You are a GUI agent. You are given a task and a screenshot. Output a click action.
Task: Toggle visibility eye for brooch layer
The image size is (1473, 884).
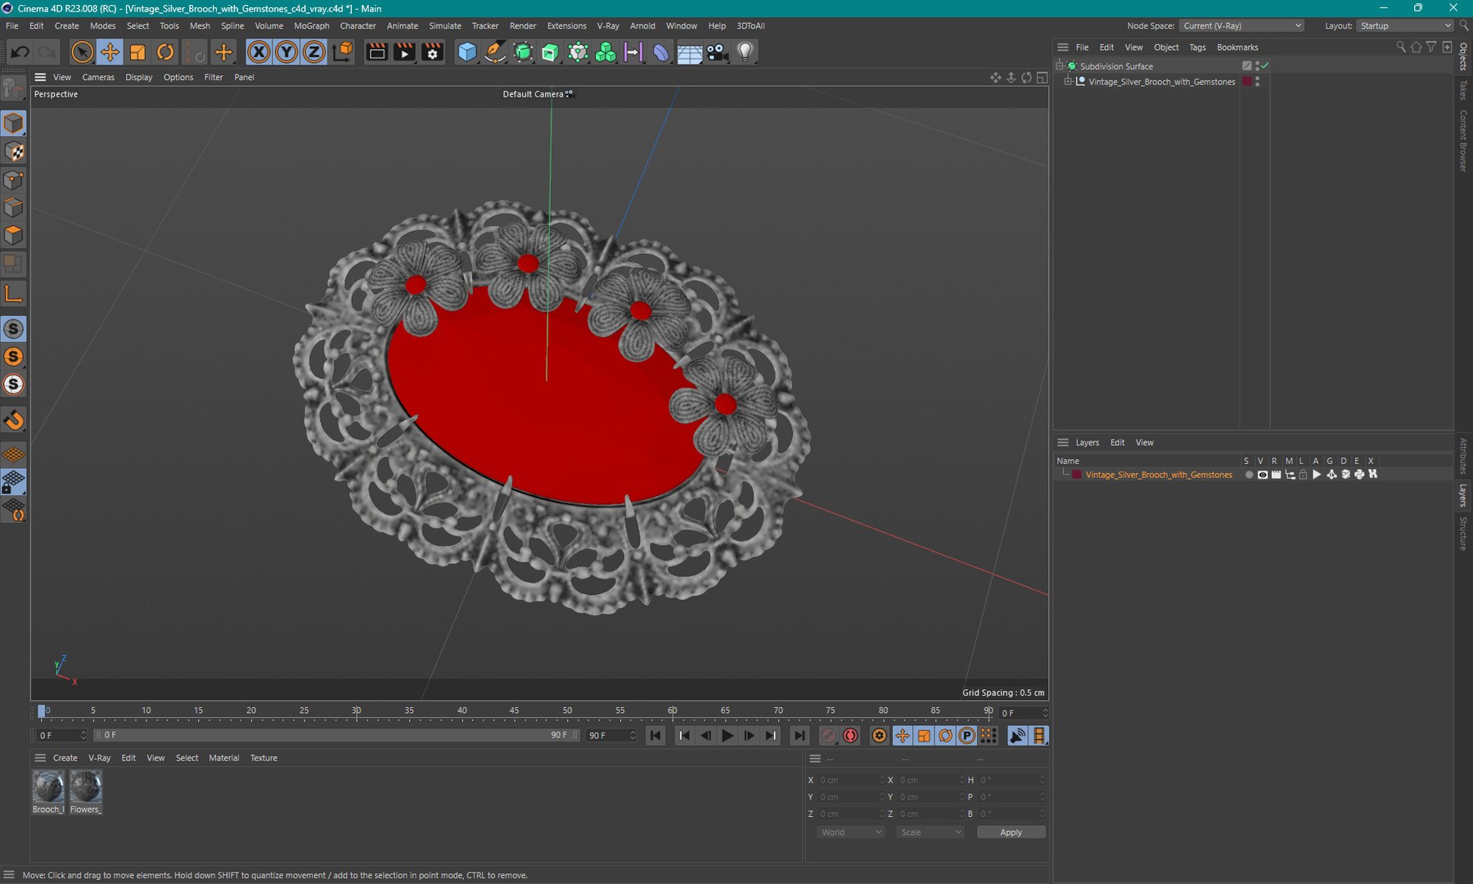[1263, 475]
